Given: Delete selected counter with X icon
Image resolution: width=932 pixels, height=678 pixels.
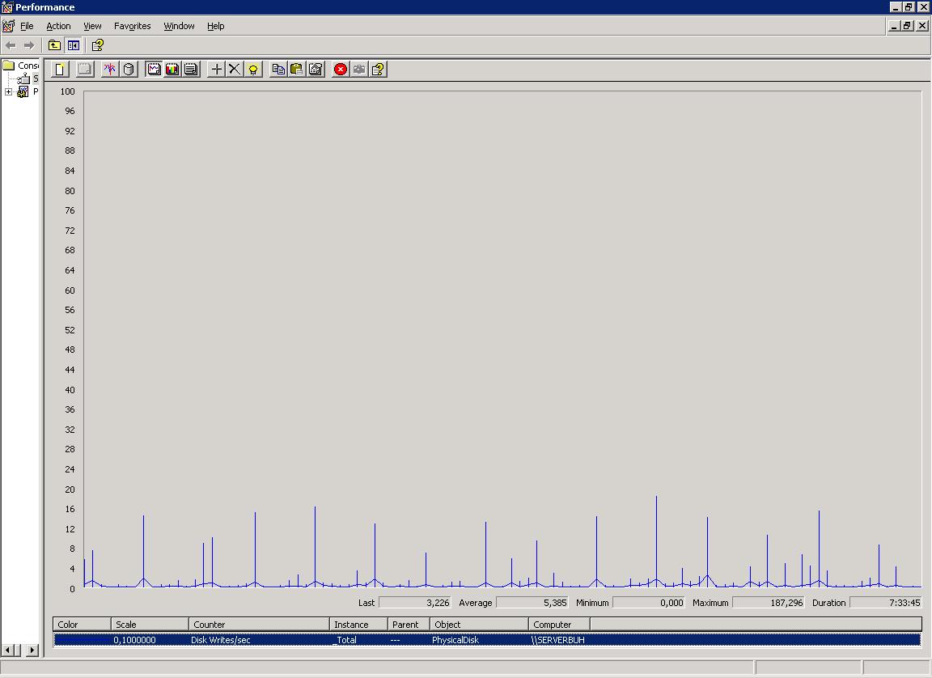Looking at the screenshot, I should click(x=235, y=70).
